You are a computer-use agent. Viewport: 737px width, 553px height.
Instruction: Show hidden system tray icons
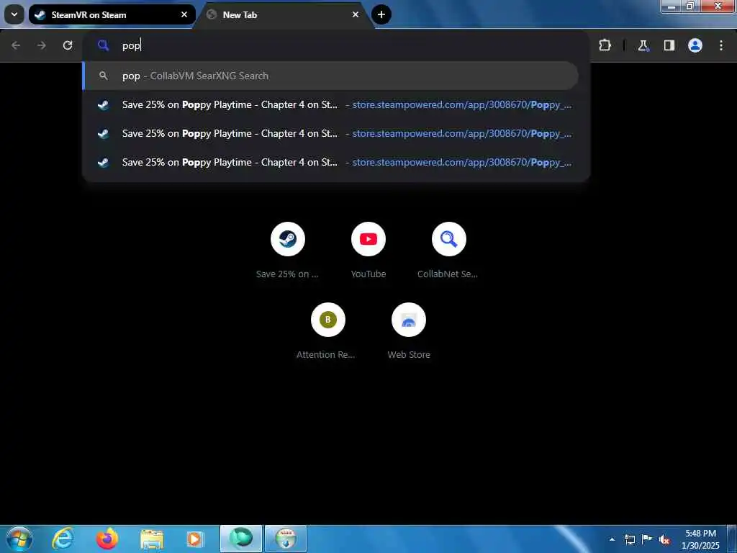point(612,539)
